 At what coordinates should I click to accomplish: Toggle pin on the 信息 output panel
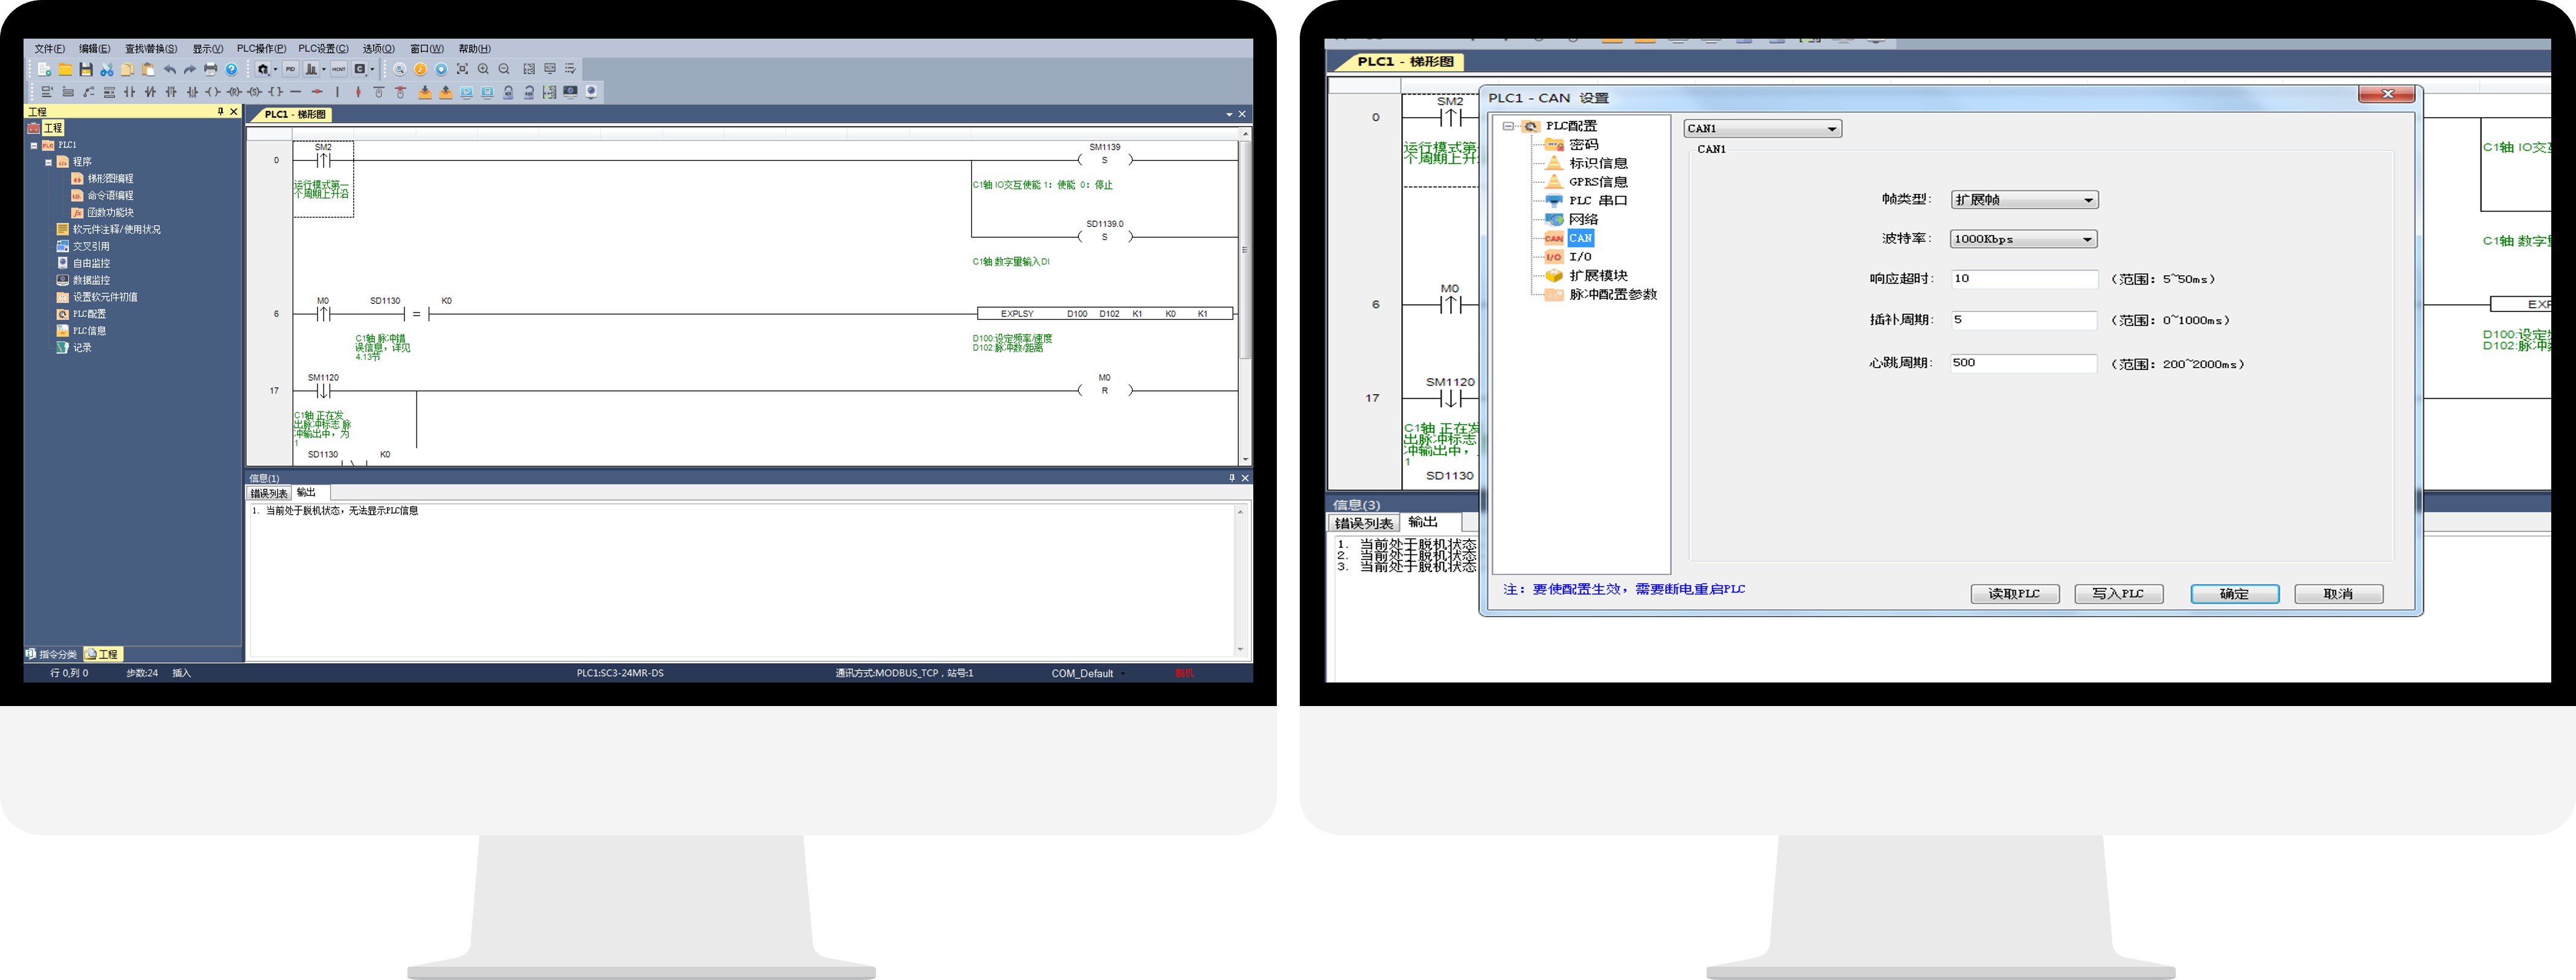(1232, 478)
